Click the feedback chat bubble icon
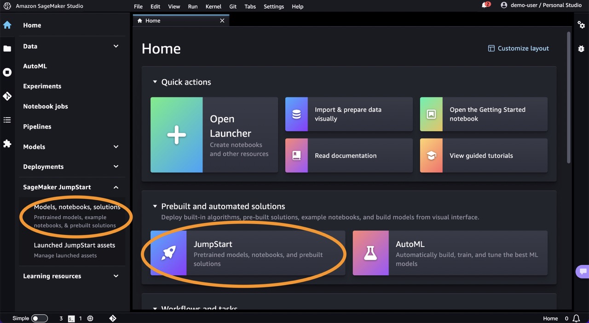The image size is (589, 323). click(x=583, y=271)
